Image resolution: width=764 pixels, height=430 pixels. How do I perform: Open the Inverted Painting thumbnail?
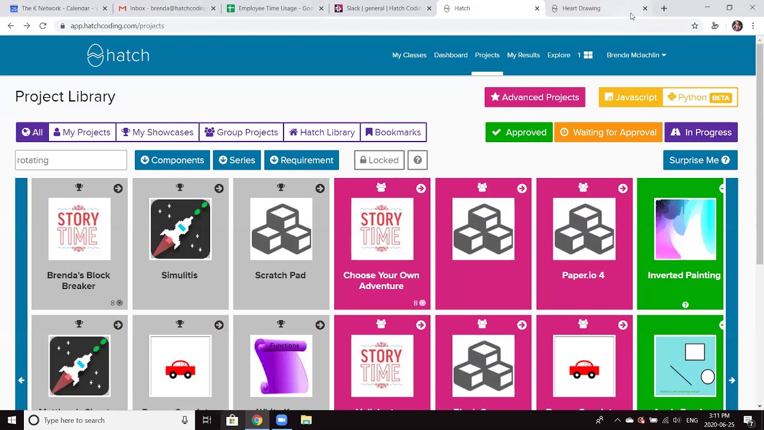pyautogui.click(x=685, y=229)
